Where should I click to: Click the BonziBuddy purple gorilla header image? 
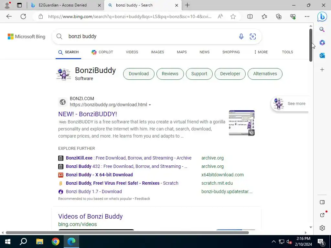point(64,74)
